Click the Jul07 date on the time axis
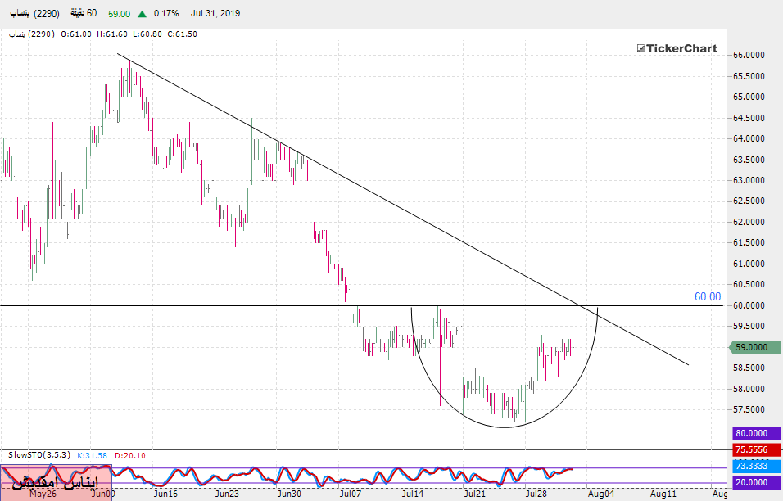This screenshot has height=501, width=783. [350, 494]
